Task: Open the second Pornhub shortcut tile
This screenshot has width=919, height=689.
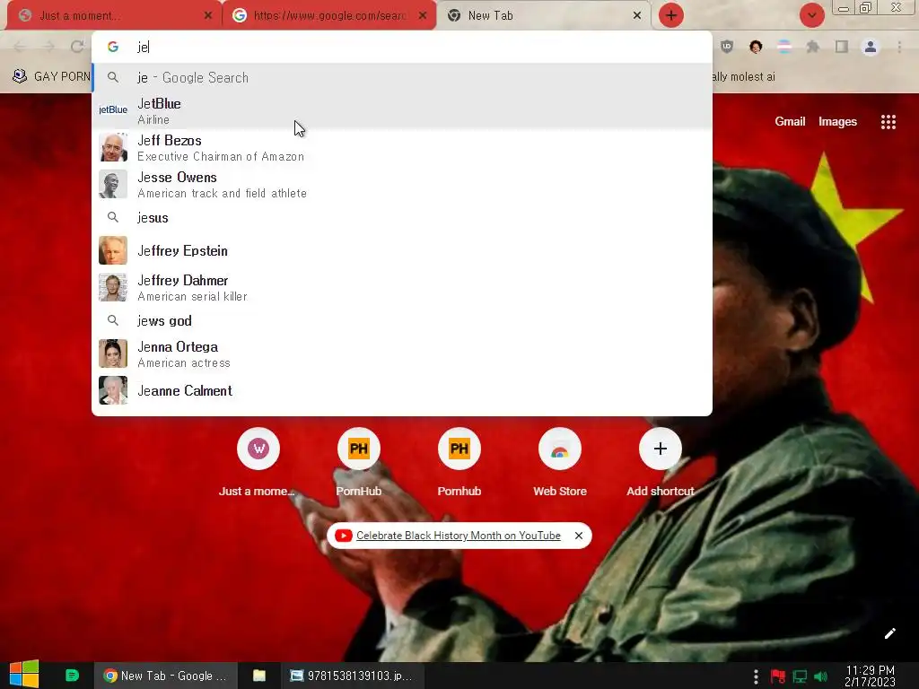Action: click(x=459, y=463)
